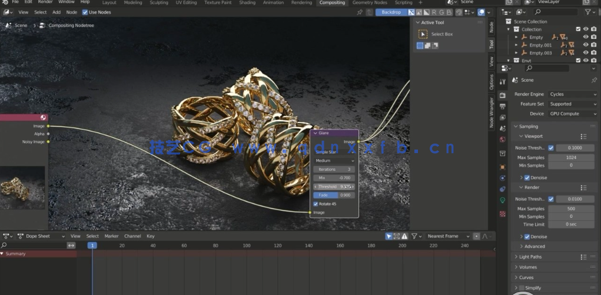Open the Nearest Frame snapping dropdown
601x295 pixels.
pos(448,236)
